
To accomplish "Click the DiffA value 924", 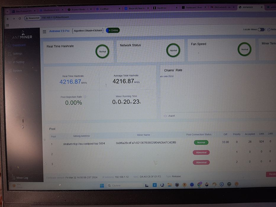I will click(x=262, y=142).
